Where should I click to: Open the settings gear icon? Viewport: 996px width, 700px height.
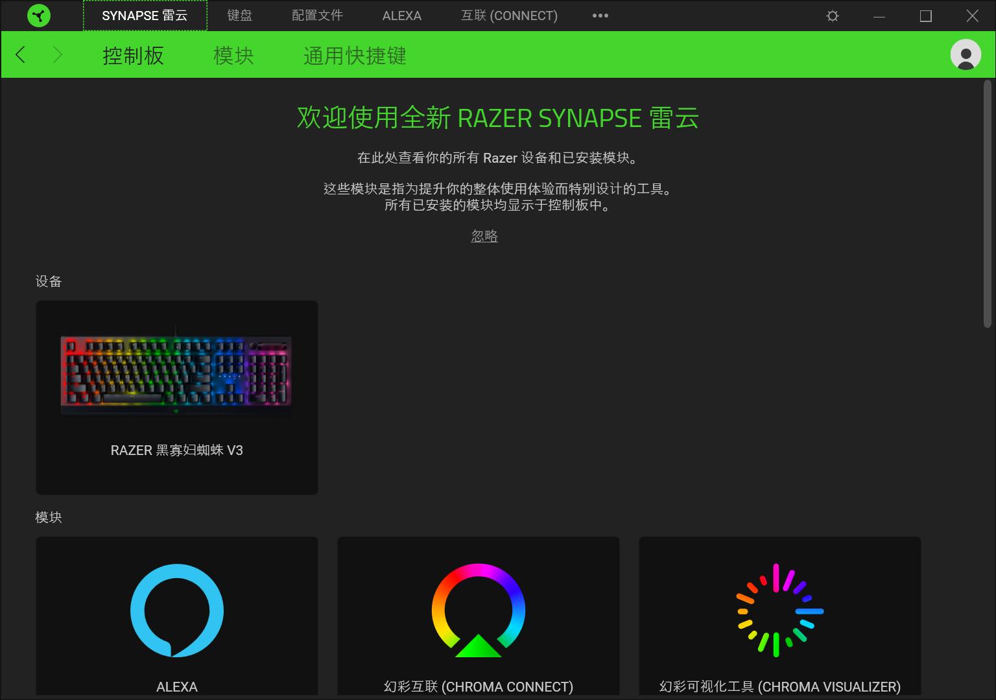point(833,16)
